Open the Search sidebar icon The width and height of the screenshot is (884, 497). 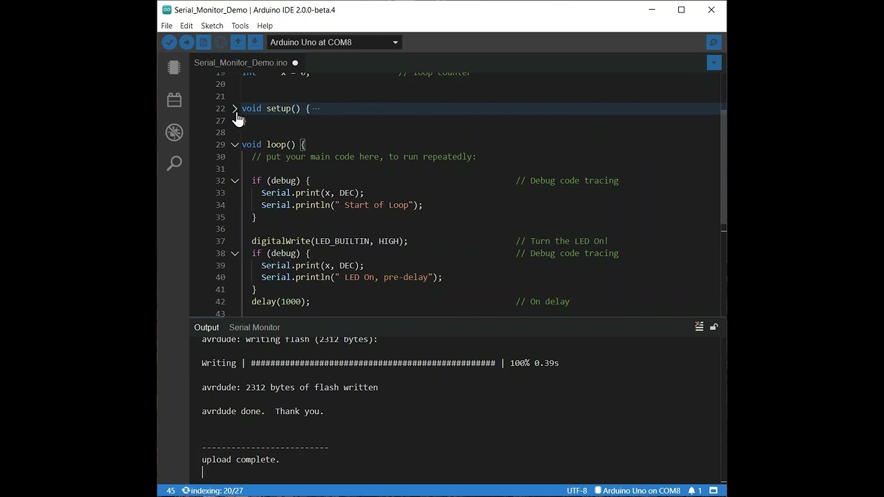174,164
